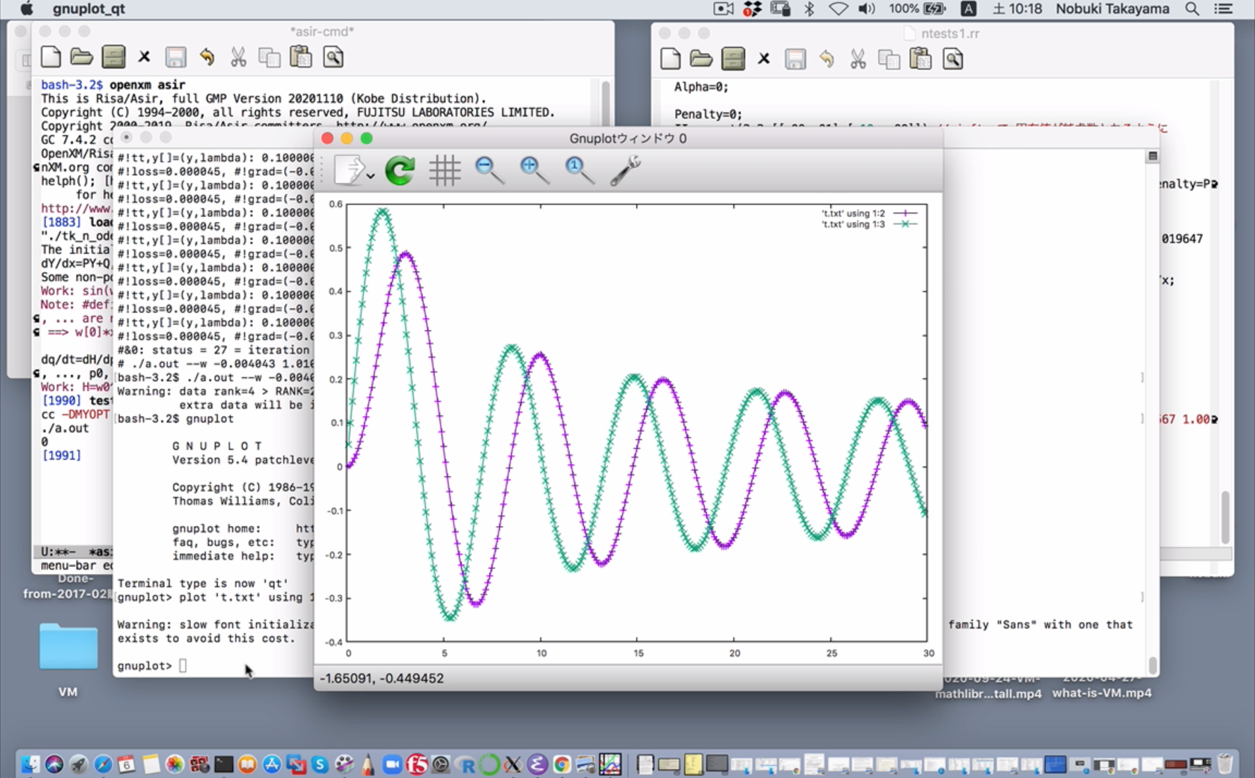This screenshot has height=778, width=1255.
Task: Click Search icon in asir-cmd window toolbar
Action: pos(333,57)
